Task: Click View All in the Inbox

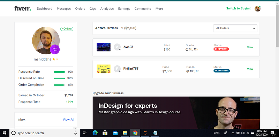Action: (68, 120)
